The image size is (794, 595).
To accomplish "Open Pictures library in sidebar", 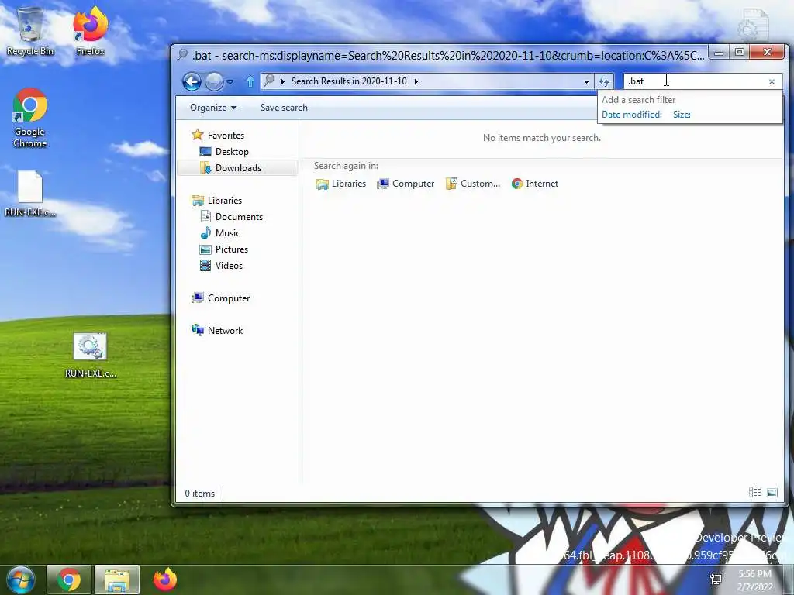I will (x=231, y=249).
